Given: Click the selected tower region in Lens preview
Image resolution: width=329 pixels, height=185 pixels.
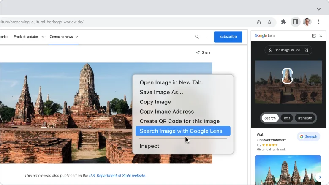Looking at the screenshot, I should (x=287, y=76).
